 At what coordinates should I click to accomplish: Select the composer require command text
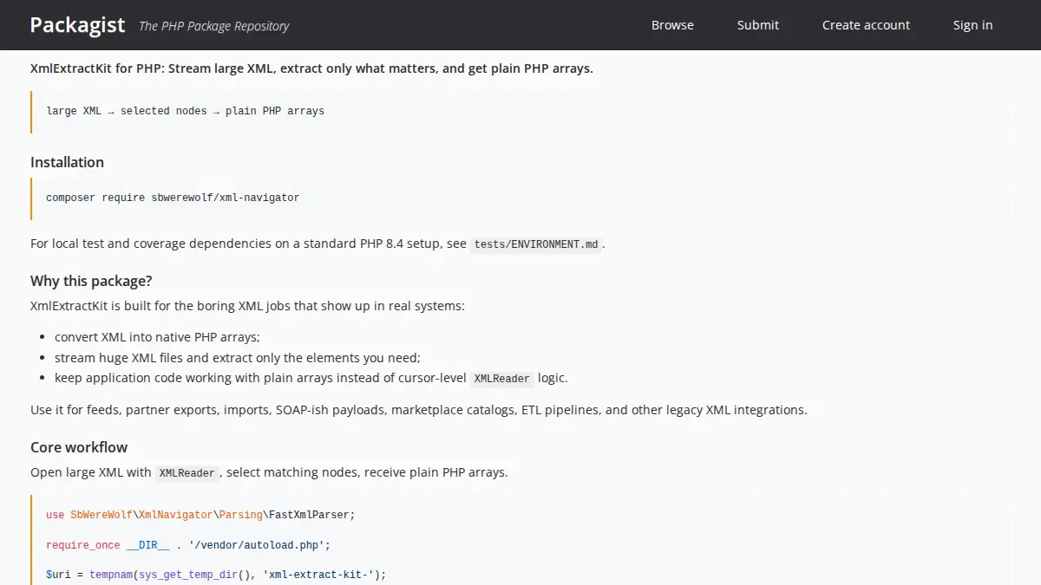[173, 198]
